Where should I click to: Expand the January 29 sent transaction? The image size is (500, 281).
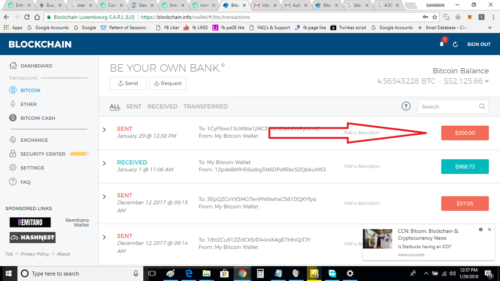point(104,130)
